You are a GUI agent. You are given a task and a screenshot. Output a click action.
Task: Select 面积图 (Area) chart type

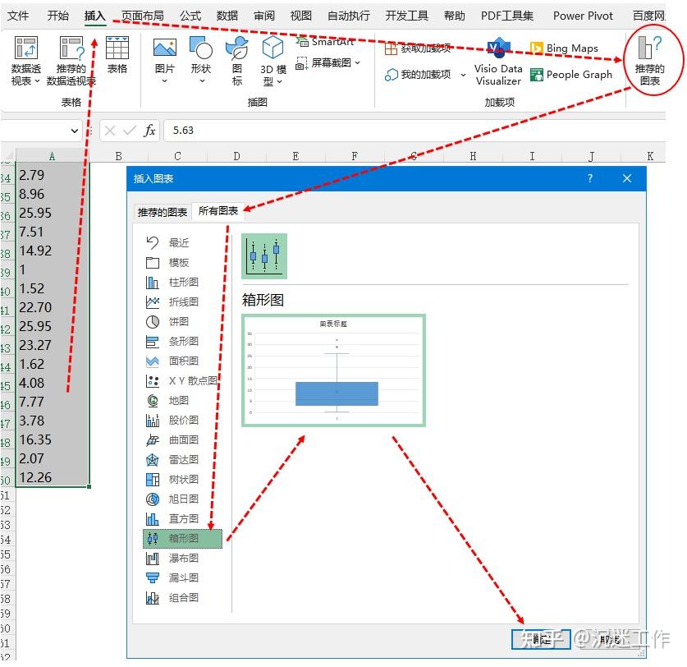pos(183,361)
